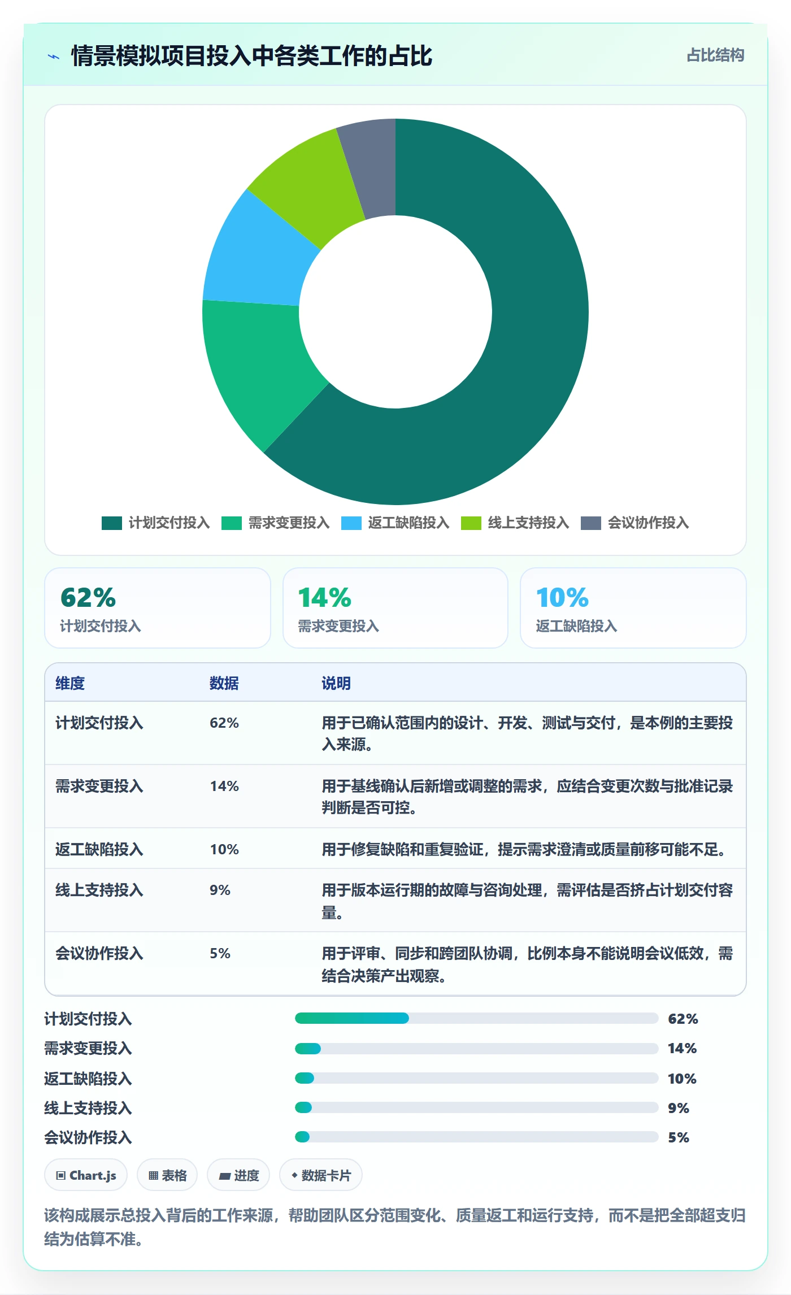
Task: Toggle 计划交付投入 in the chart legend
Action: (x=156, y=523)
